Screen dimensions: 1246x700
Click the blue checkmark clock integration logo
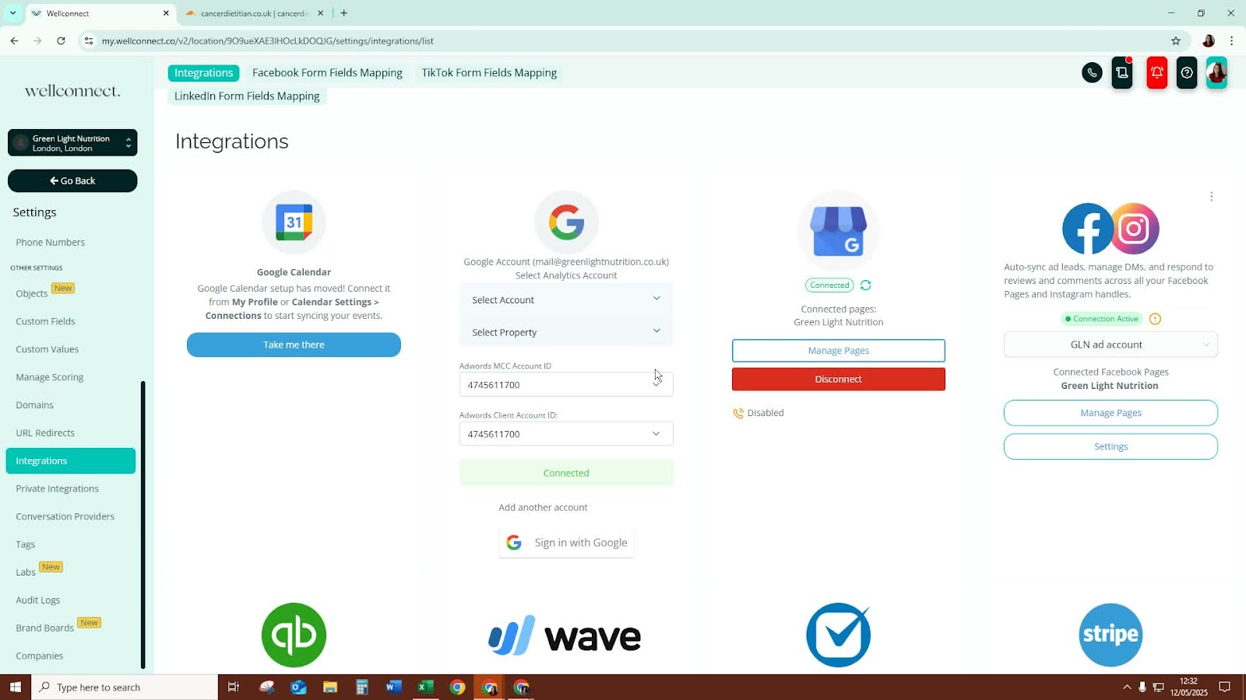838,635
